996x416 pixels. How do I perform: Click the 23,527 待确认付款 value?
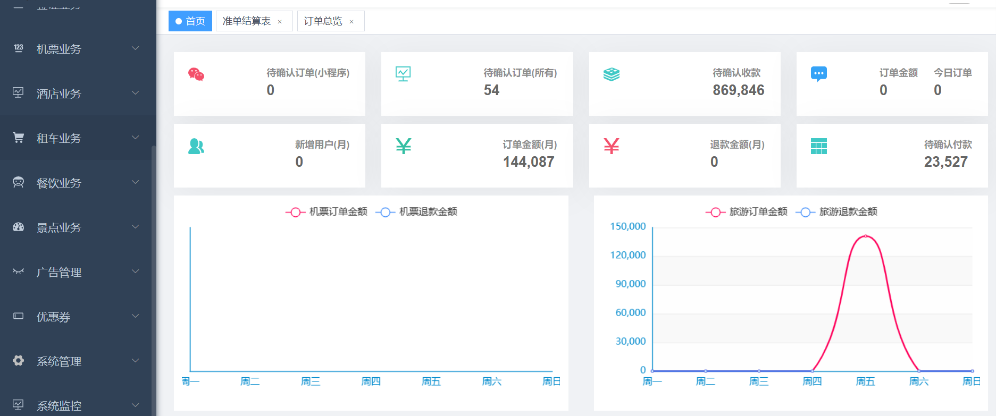946,162
